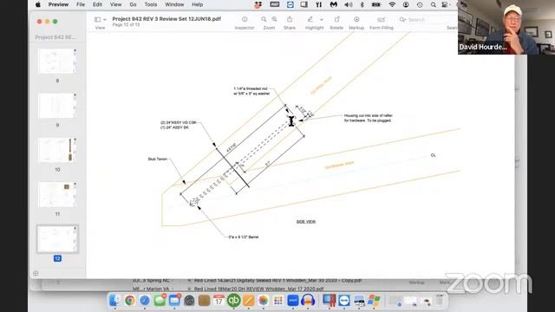Open TeamViewer from the dock
This screenshot has width=555, height=312.
tap(344, 301)
